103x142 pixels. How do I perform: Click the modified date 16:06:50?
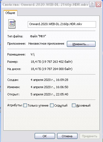pos(49,87)
